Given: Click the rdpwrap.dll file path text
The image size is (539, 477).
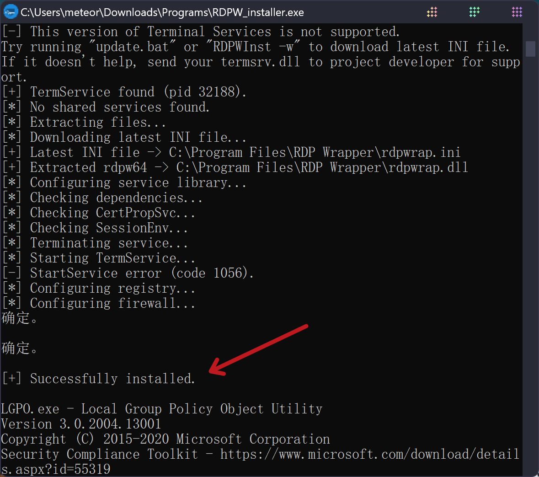Looking at the screenshot, I should [x=322, y=167].
